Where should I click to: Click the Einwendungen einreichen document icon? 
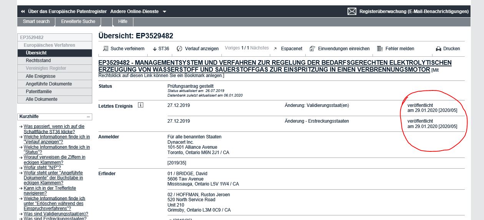313,49
